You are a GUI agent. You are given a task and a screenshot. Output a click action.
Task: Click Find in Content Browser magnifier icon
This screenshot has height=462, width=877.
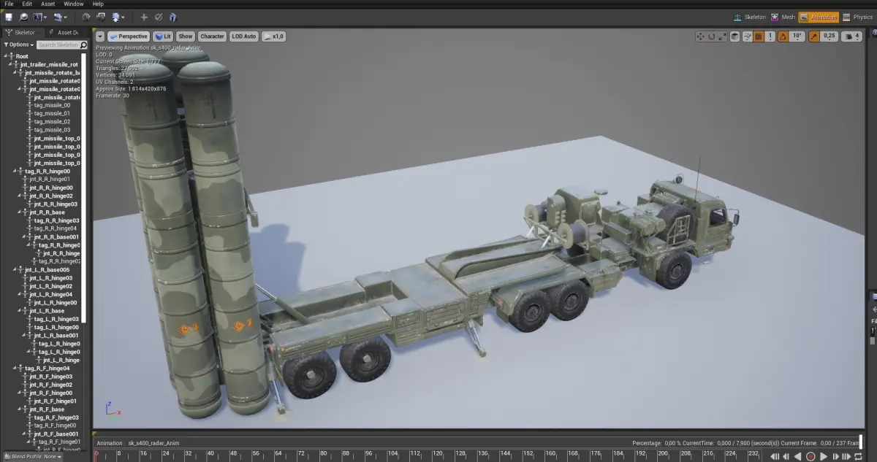click(x=23, y=17)
